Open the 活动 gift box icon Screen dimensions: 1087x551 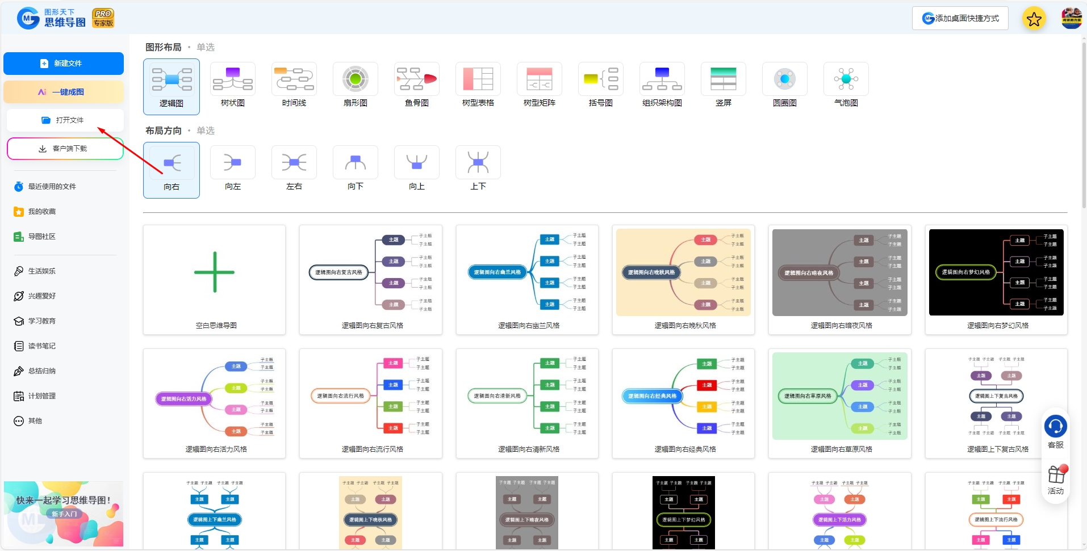1056,474
